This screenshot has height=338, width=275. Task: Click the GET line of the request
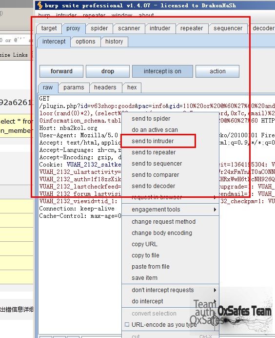[x=44, y=99]
